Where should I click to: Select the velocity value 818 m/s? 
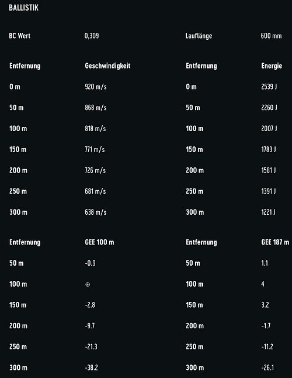pos(95,129)
